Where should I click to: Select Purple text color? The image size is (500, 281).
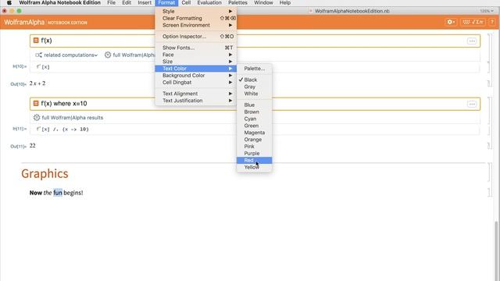click(x=254, y=154)
